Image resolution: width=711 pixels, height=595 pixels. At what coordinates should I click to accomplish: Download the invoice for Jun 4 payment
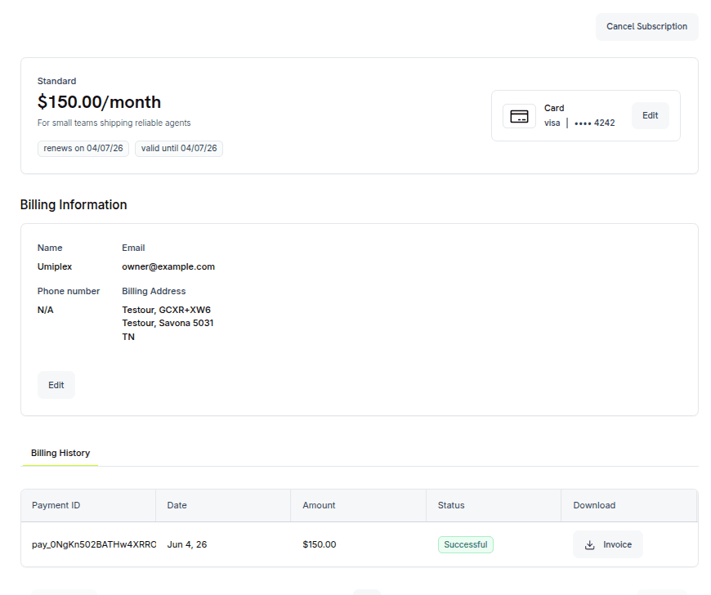(607, 544)
